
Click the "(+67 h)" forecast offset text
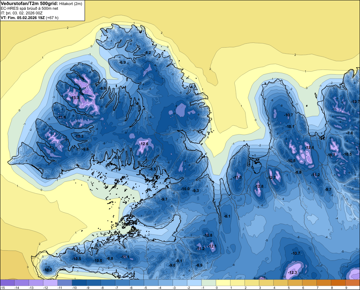pyautogui.click(x=52, y=18)
